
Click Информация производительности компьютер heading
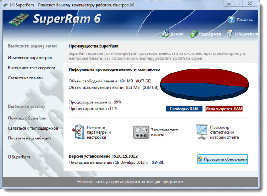[x=114, y=69]
